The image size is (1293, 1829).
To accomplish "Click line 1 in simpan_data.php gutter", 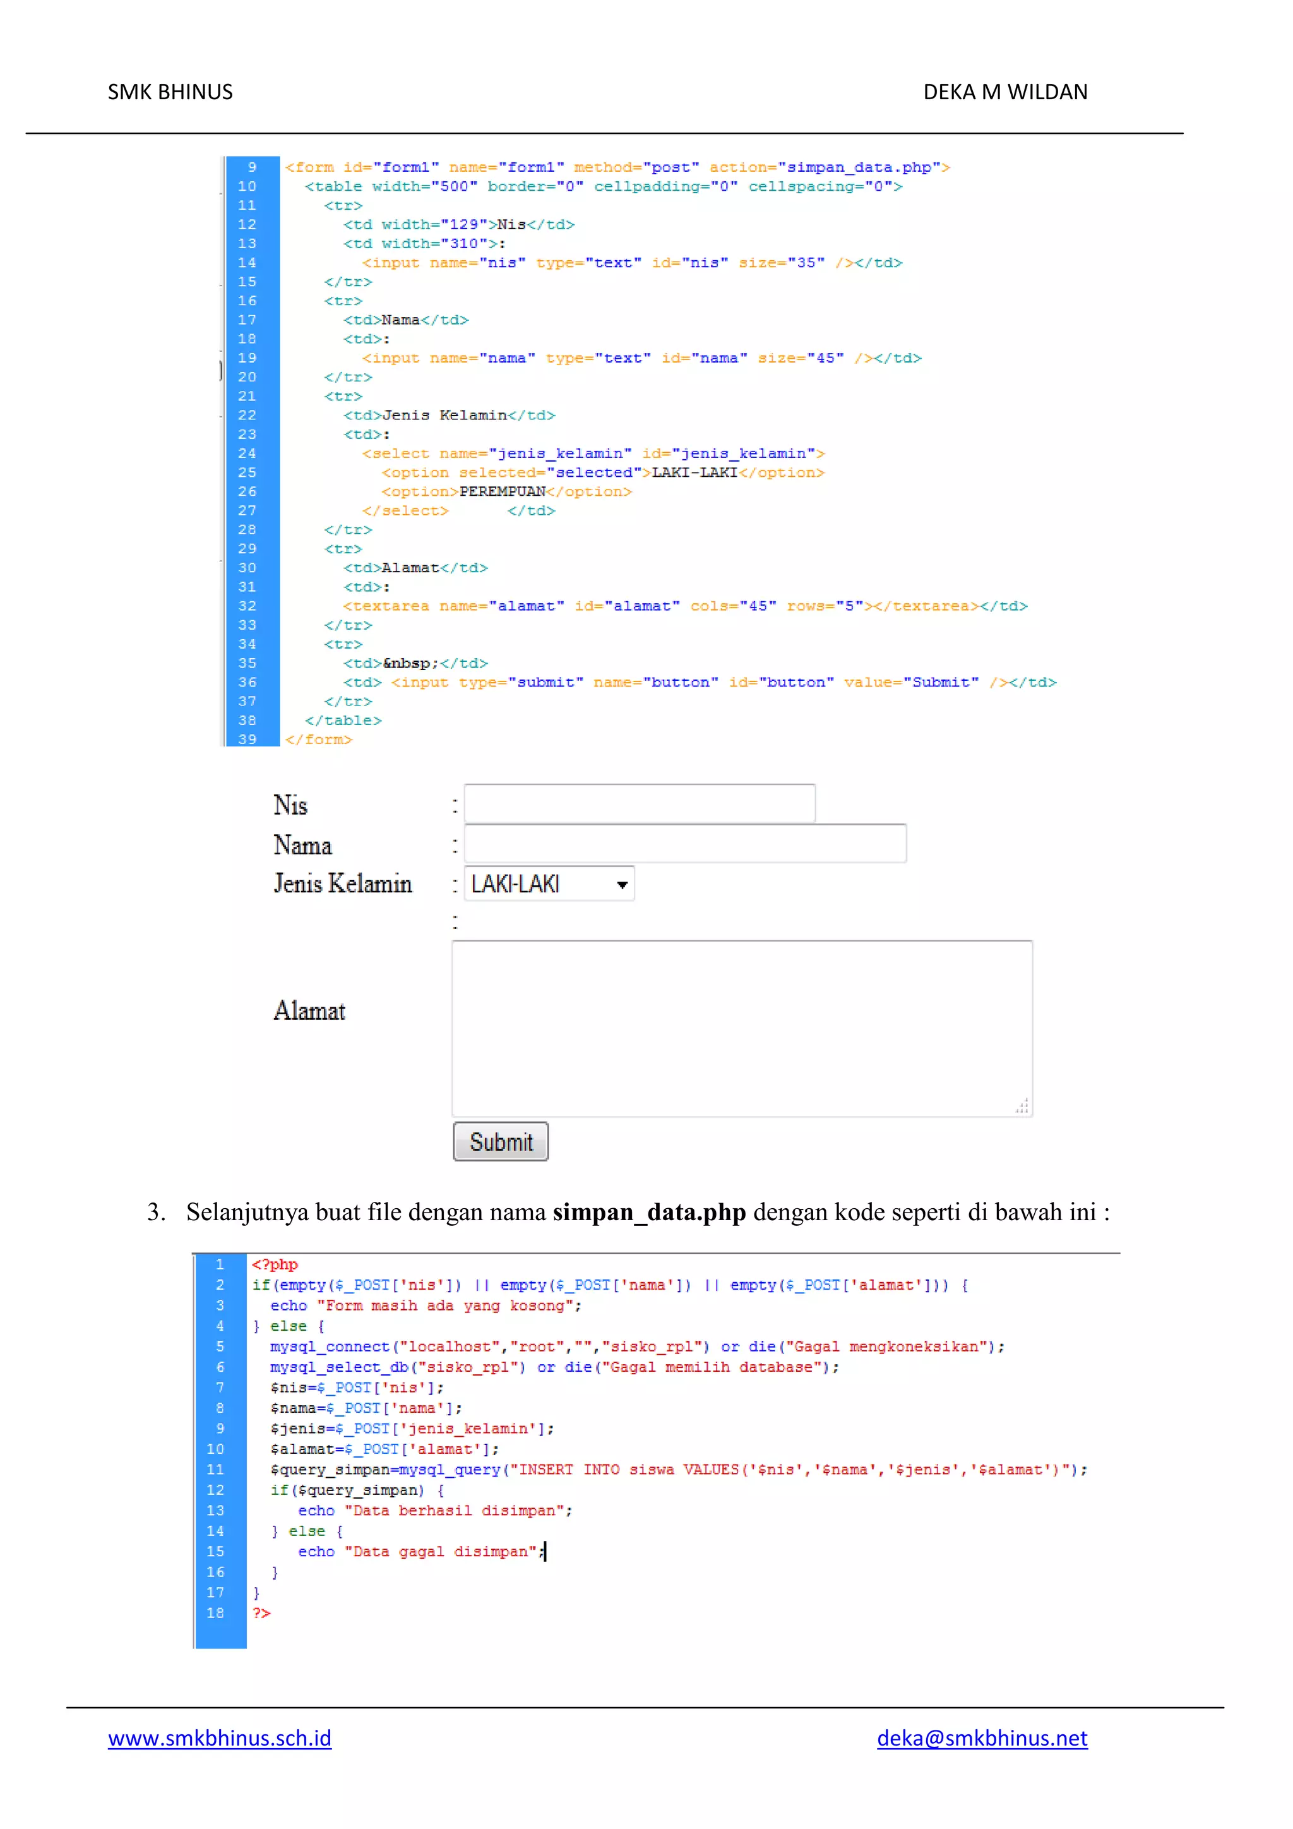I will click(x=220, y=1264).
